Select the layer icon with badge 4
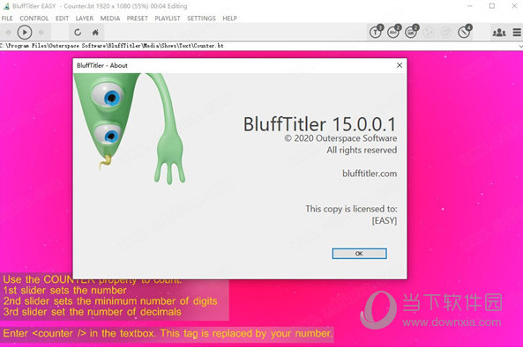 click(x=465, y=32)
